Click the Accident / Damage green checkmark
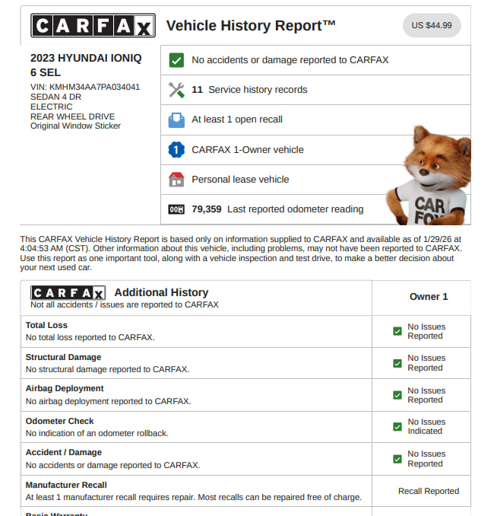 [397, 459]
